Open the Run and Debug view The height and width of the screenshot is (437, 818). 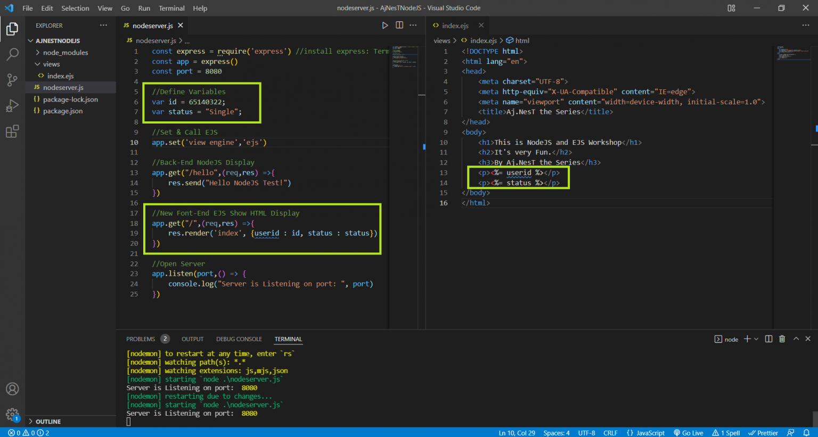[x=12, y=106]
